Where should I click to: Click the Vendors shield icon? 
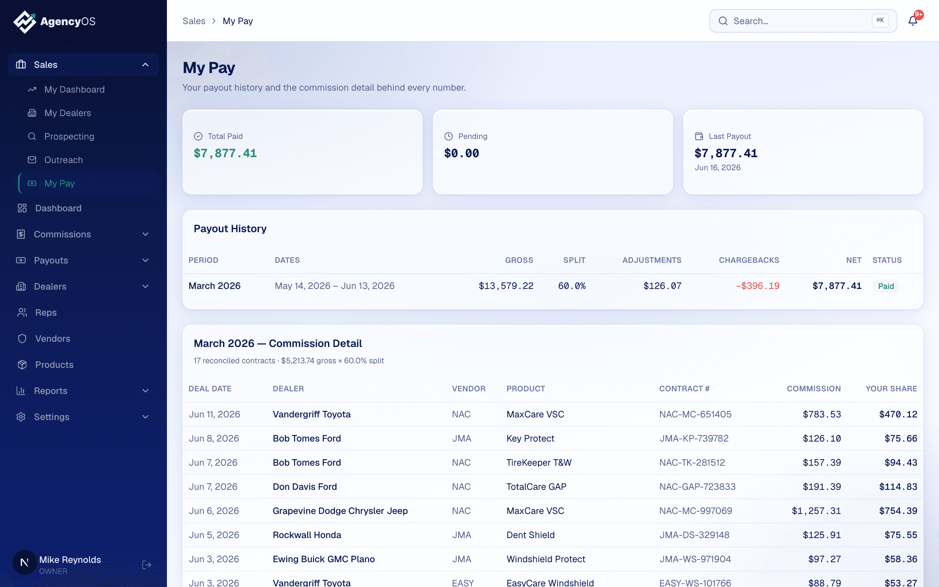coord(22,339)
